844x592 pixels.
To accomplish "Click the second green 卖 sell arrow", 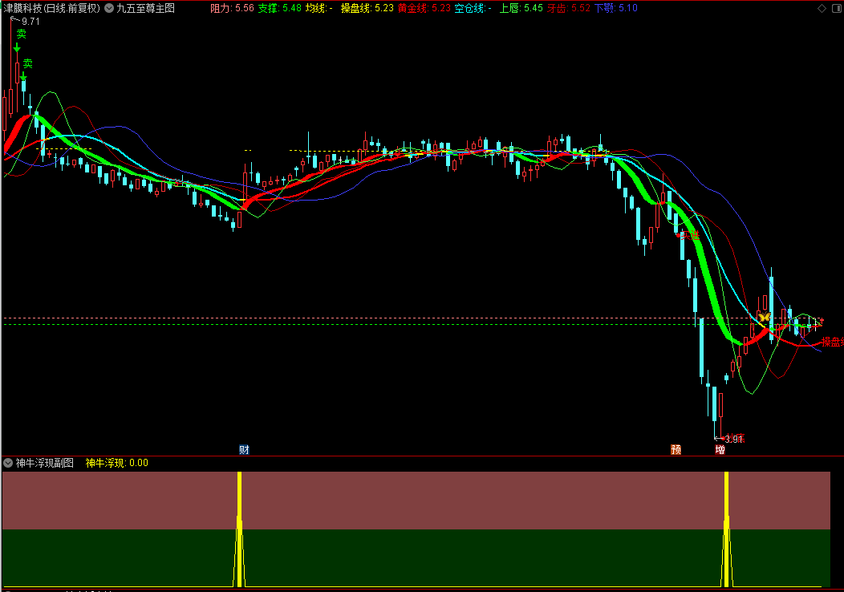I will 23,77.
